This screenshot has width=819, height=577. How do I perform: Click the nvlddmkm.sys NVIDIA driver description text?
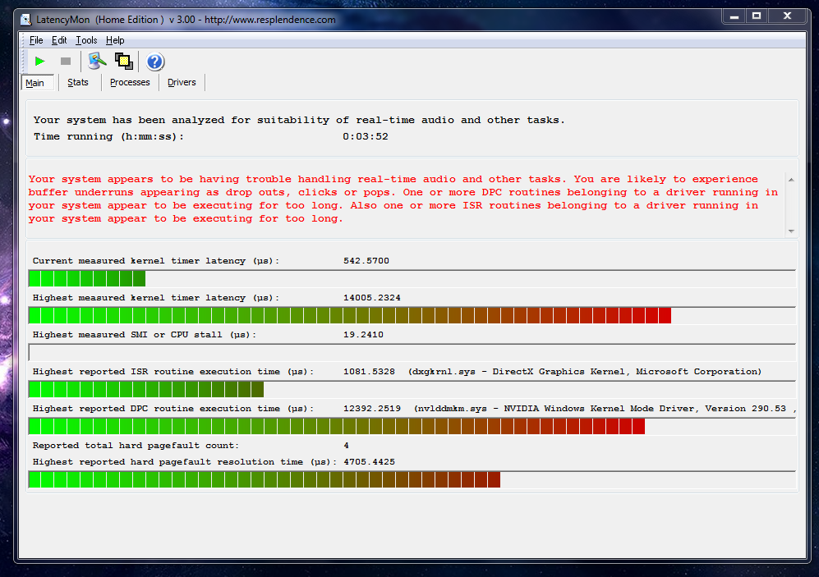pos(605,409)
